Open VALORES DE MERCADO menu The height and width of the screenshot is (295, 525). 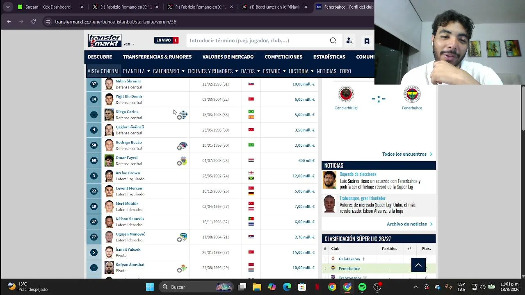228,57
